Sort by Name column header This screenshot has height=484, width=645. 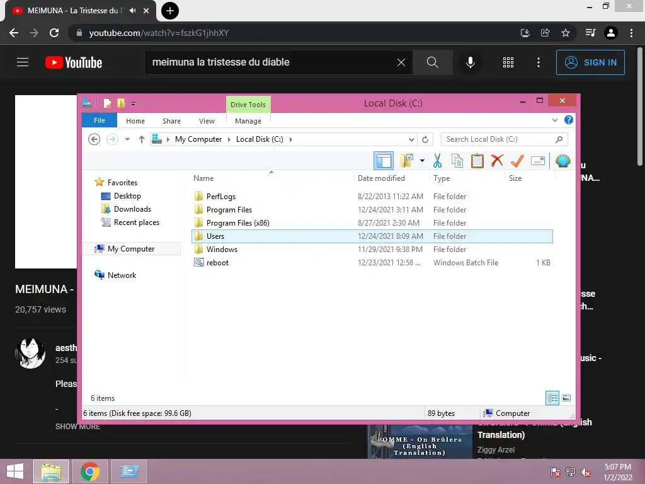point(271,178)
